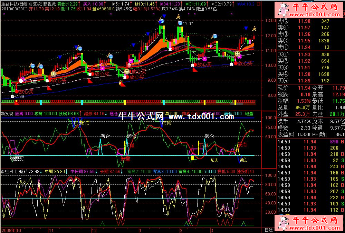Click the M5:11.74 moving average label

click(121, 4)
